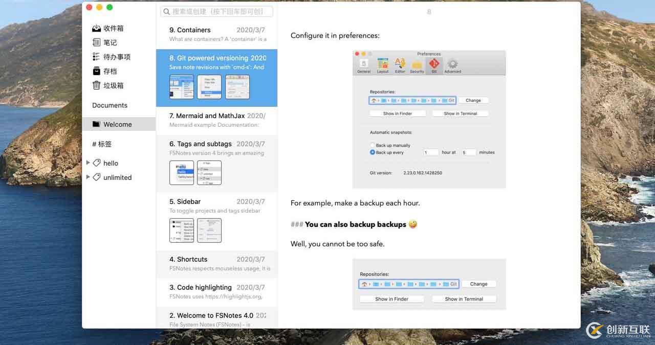Select Security tab in Preferences image

tap(417, 66)
